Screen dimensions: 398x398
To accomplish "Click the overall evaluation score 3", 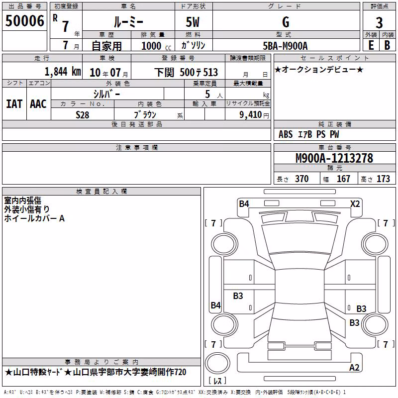I will [379, 23].
